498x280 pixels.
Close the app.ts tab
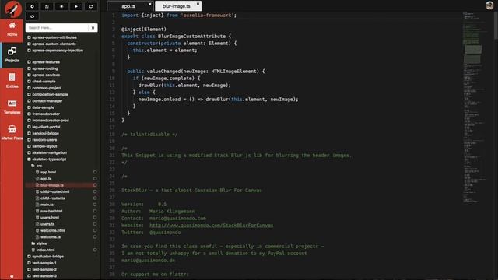150,4
